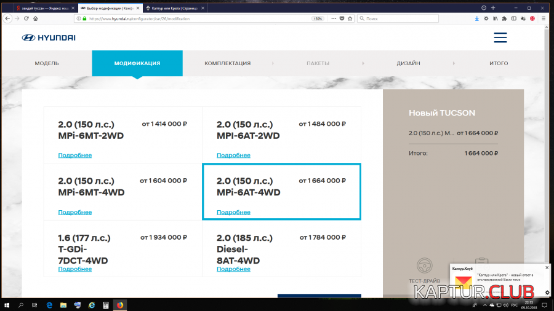The image size is (554, 311).
Task: Go to the МОДЕЛЬ step
Action: [47, 63]
